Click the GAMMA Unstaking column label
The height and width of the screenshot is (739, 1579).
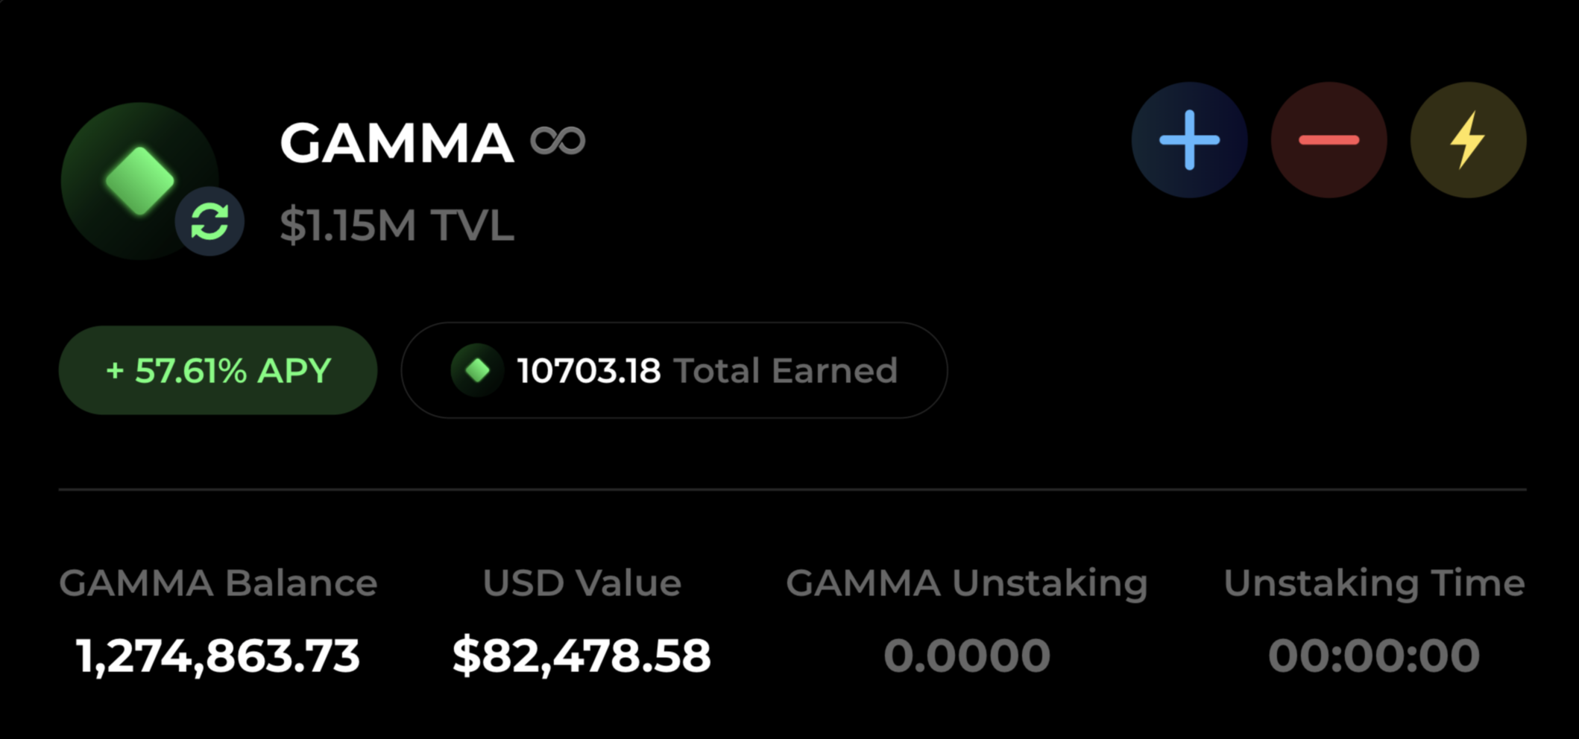pos(966,583)
